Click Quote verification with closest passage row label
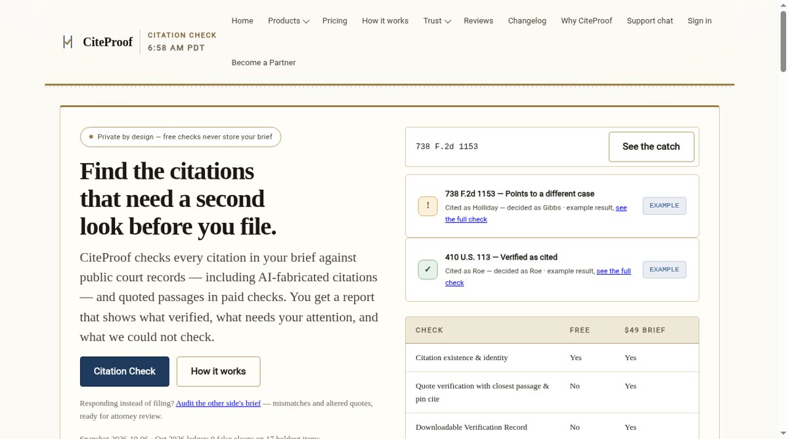 483,392
